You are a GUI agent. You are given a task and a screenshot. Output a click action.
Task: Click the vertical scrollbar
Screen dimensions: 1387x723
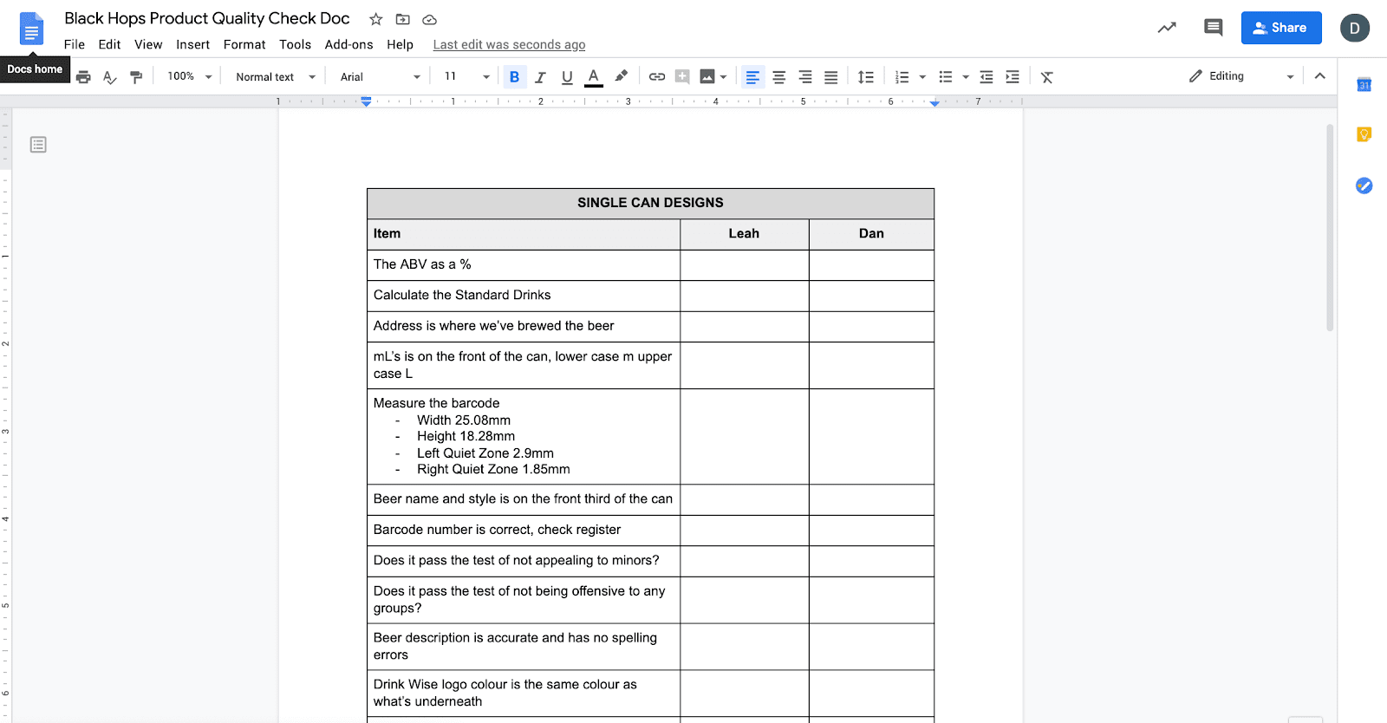tap(1330, 227)
